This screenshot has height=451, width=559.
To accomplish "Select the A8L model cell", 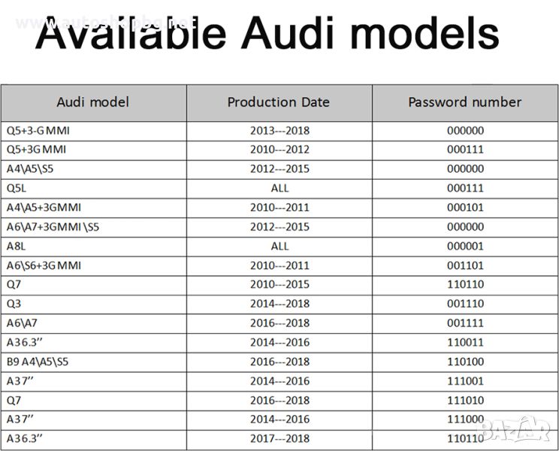I will tap(17, 246).
